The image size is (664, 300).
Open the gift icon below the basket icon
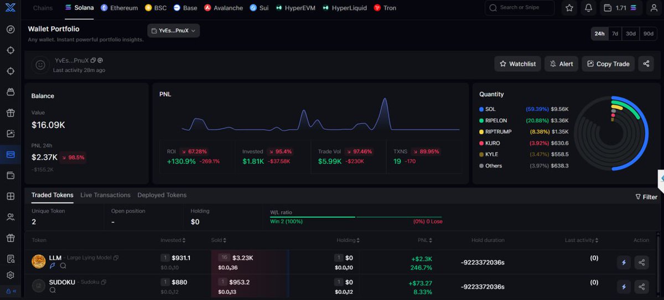(11, 113)
